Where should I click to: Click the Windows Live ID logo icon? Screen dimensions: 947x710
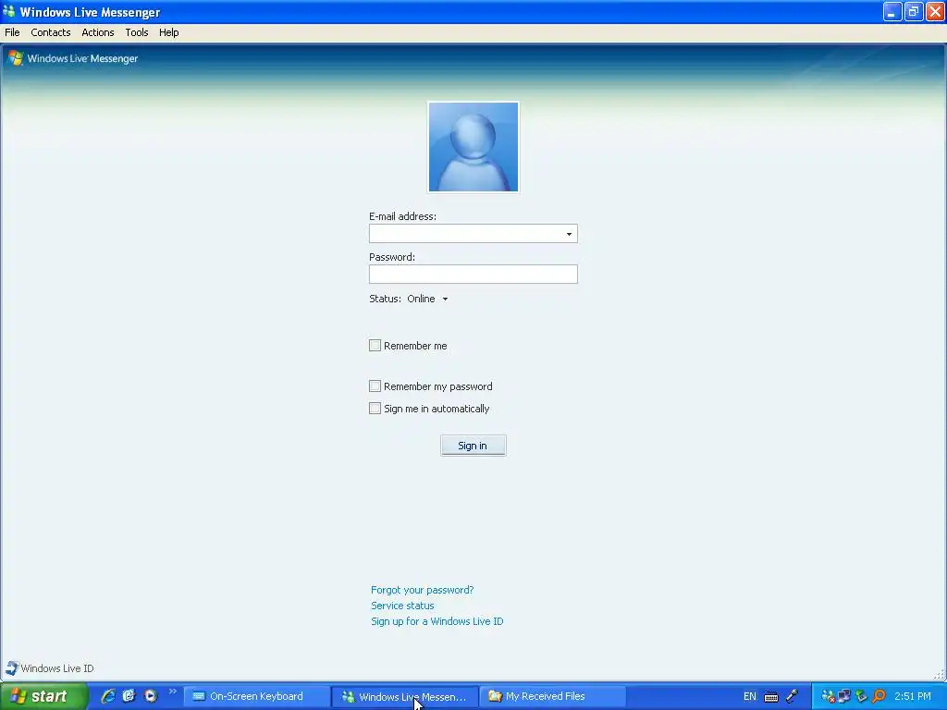tap(11, 667)
